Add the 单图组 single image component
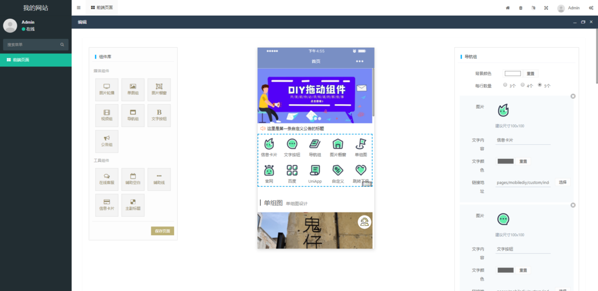Viewport: 598px width, 291px height. pyautogui.click(x=133, y=90)
